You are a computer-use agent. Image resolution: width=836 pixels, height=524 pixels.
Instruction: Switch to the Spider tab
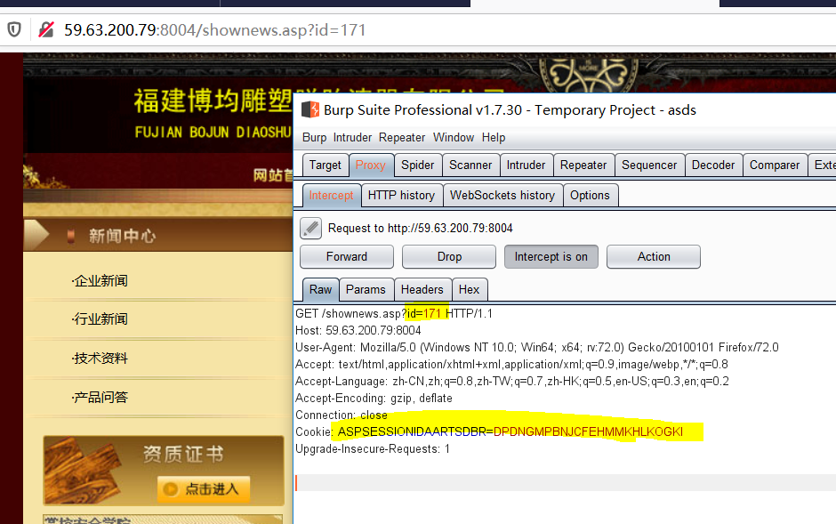(418, 165)
